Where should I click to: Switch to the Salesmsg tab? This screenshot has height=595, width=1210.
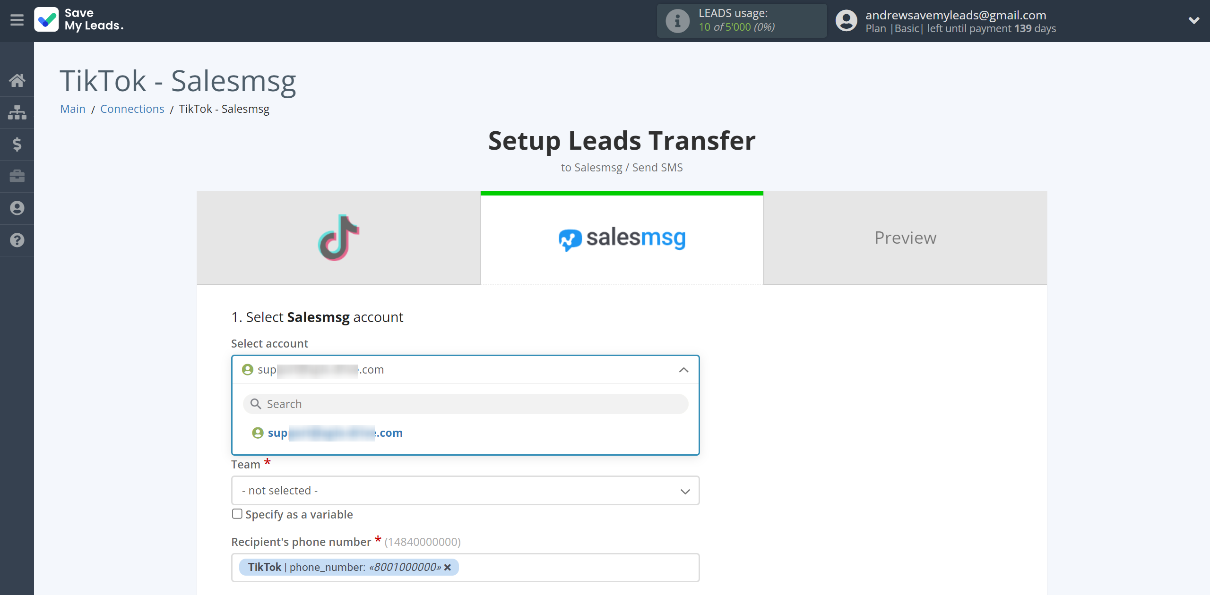[x=622, y=238]
